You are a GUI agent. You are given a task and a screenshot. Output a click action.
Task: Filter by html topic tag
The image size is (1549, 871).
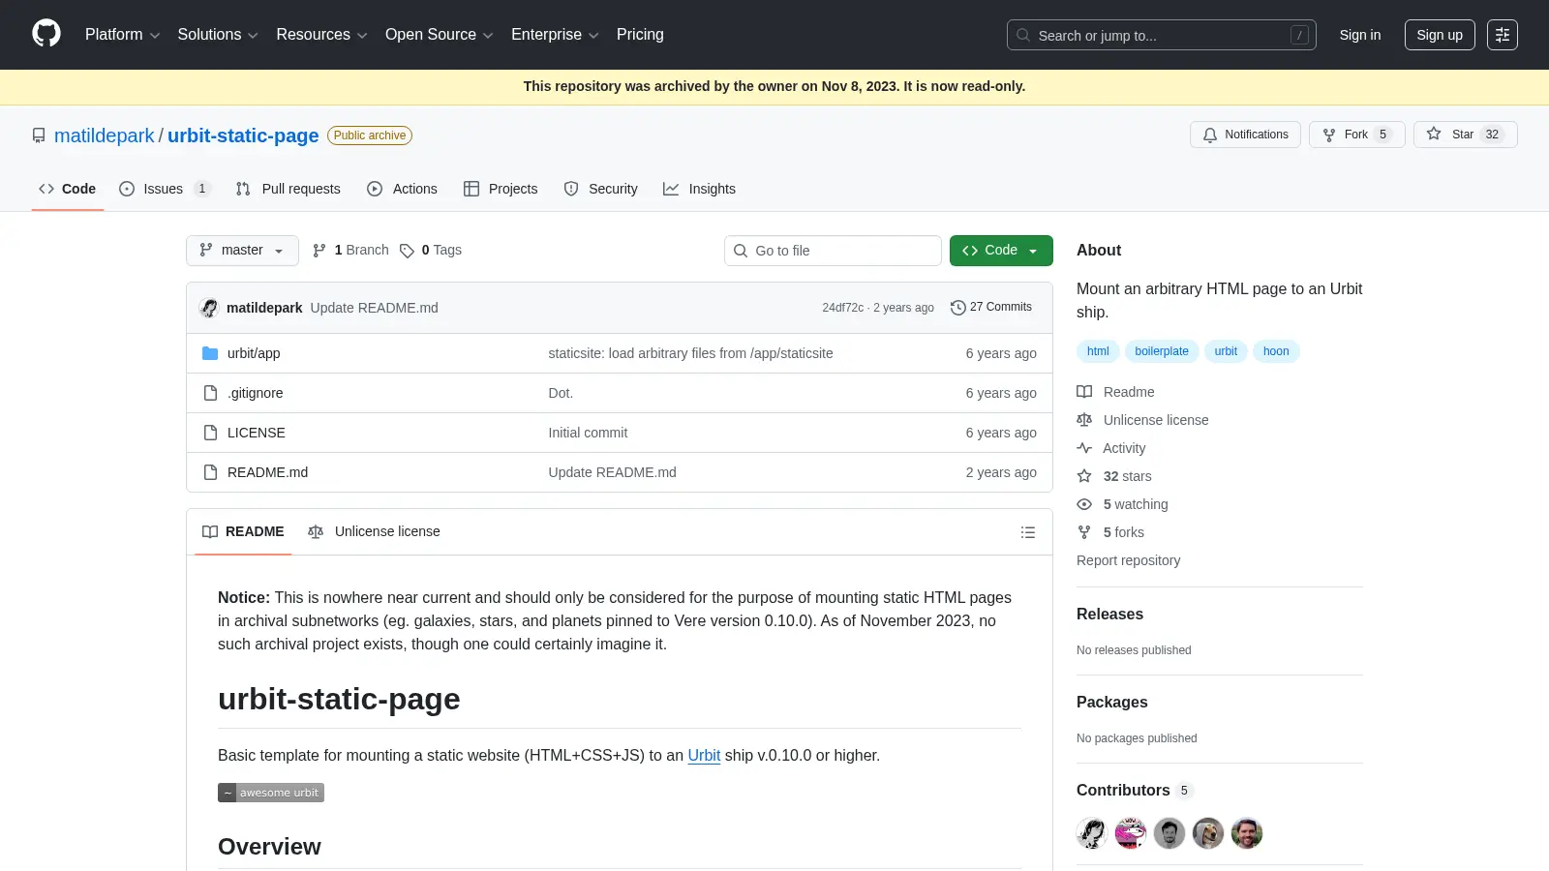(1098, 351)
